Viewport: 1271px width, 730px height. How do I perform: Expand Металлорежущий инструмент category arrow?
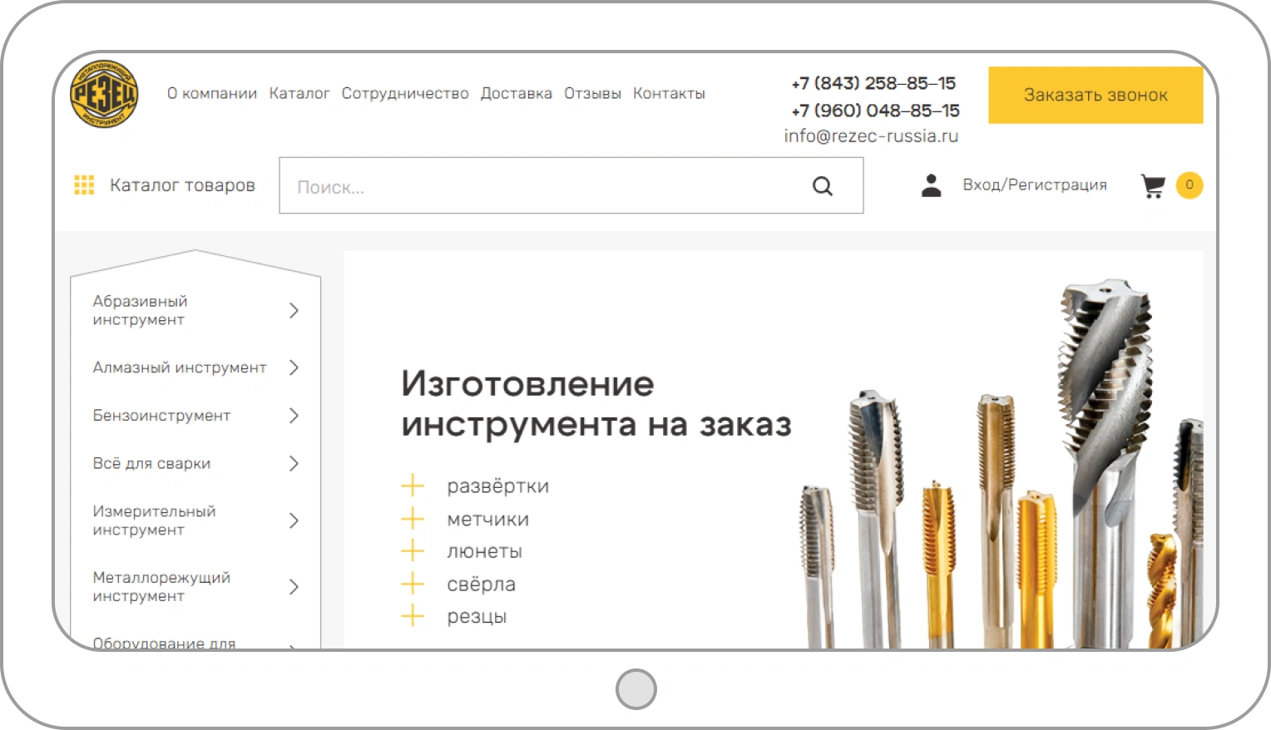point(294,587)
